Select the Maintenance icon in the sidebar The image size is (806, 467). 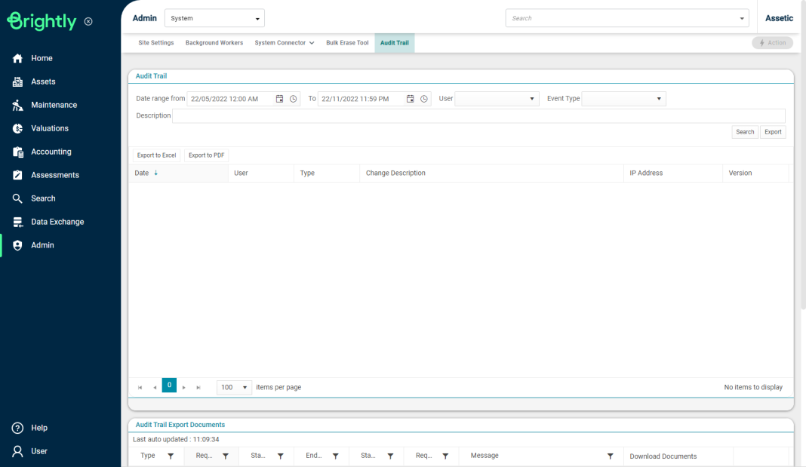(x=17, y=105)
